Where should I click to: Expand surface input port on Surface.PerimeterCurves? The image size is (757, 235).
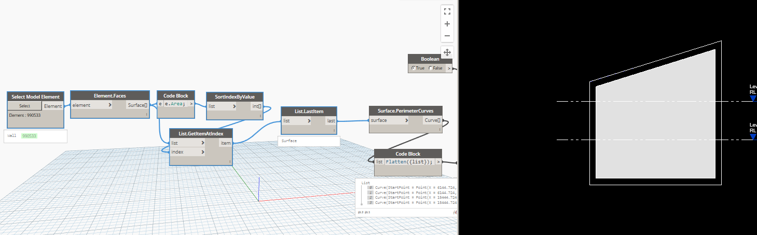[389, 120]
